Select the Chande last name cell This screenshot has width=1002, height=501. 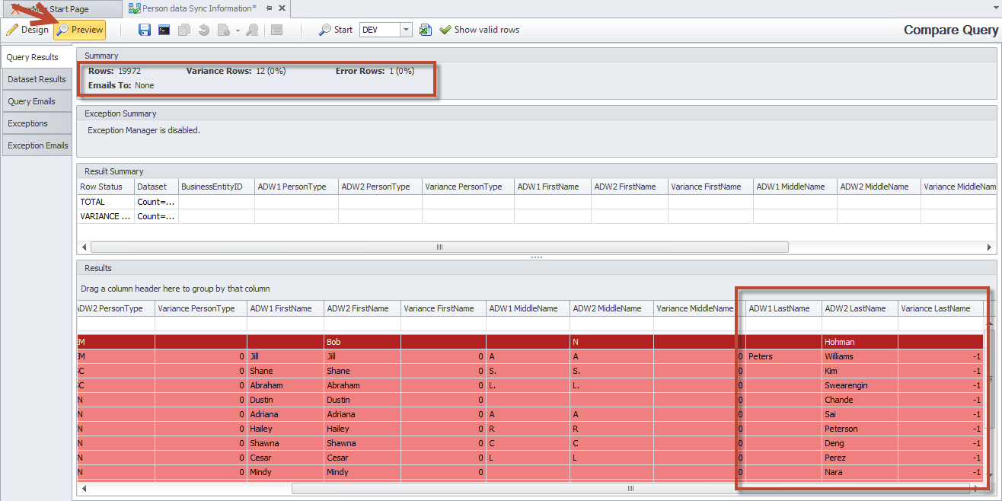click(860, 400)
